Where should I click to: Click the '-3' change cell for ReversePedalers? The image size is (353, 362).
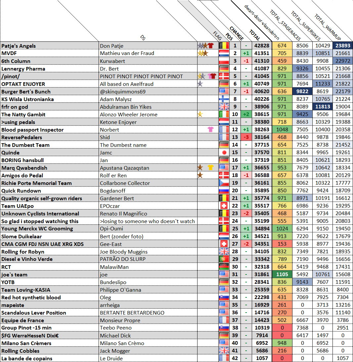[x=246, y=137]
